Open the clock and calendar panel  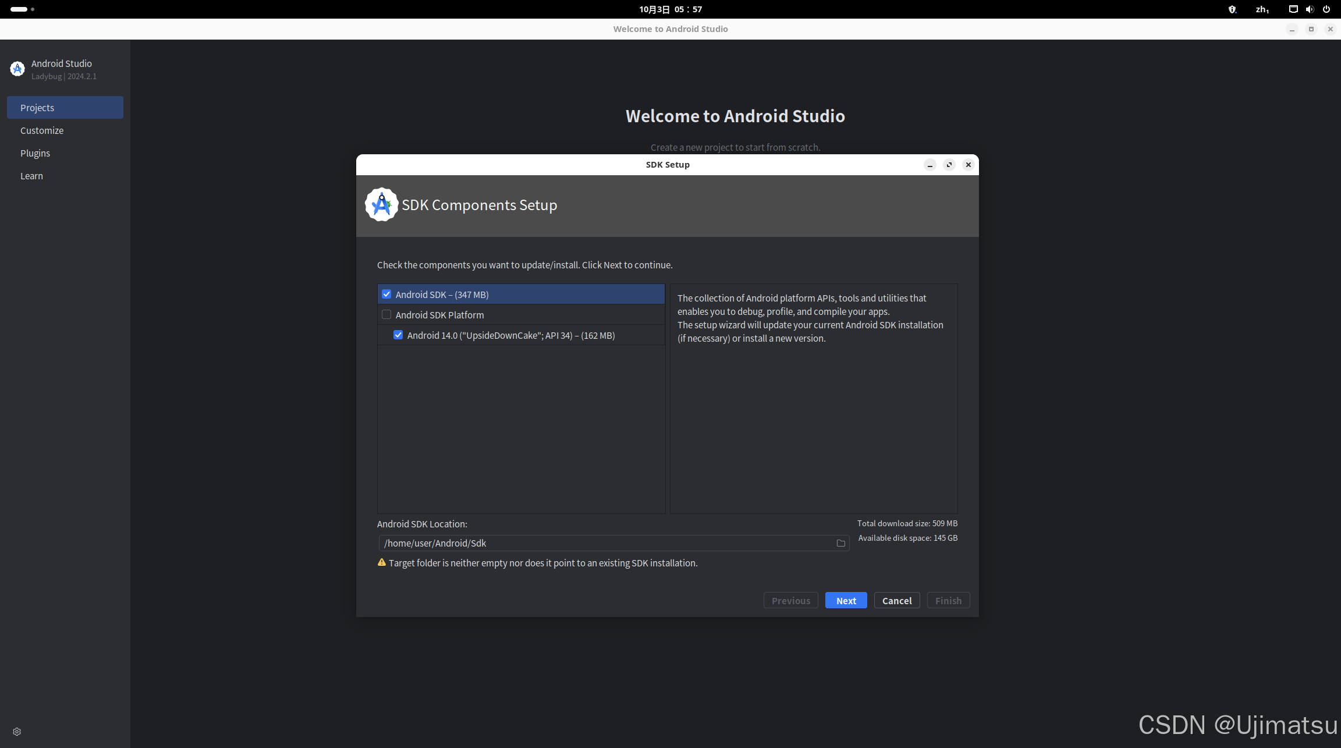point(670,9)
